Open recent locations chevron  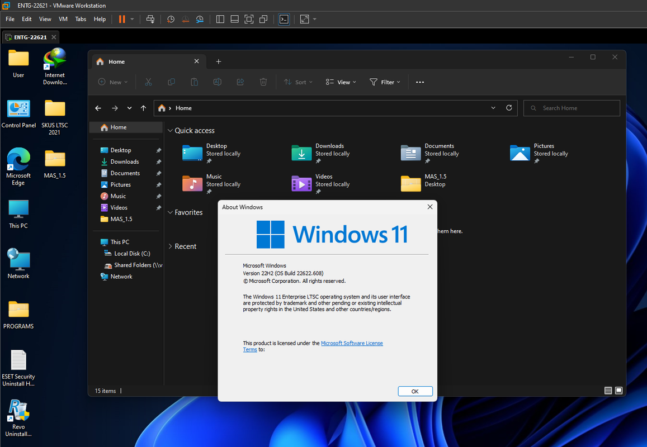coord(129,108)
